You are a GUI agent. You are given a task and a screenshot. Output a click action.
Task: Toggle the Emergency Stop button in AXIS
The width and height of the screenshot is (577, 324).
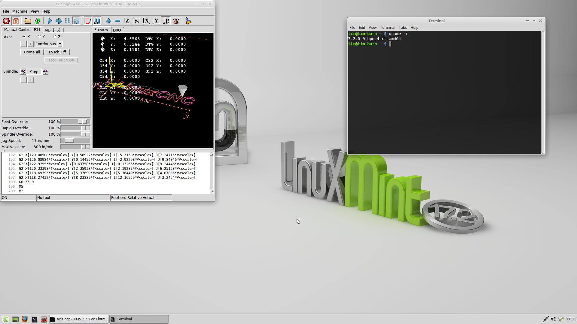click(x=6, y=21)
